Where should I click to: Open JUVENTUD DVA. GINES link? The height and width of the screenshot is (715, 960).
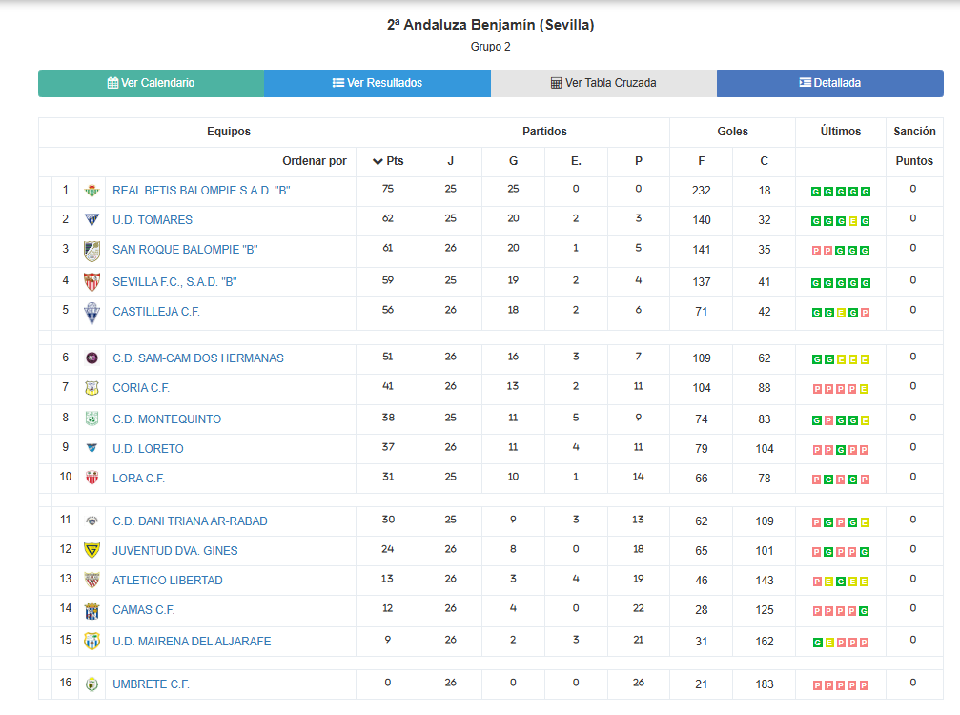(x=175, y=551)
